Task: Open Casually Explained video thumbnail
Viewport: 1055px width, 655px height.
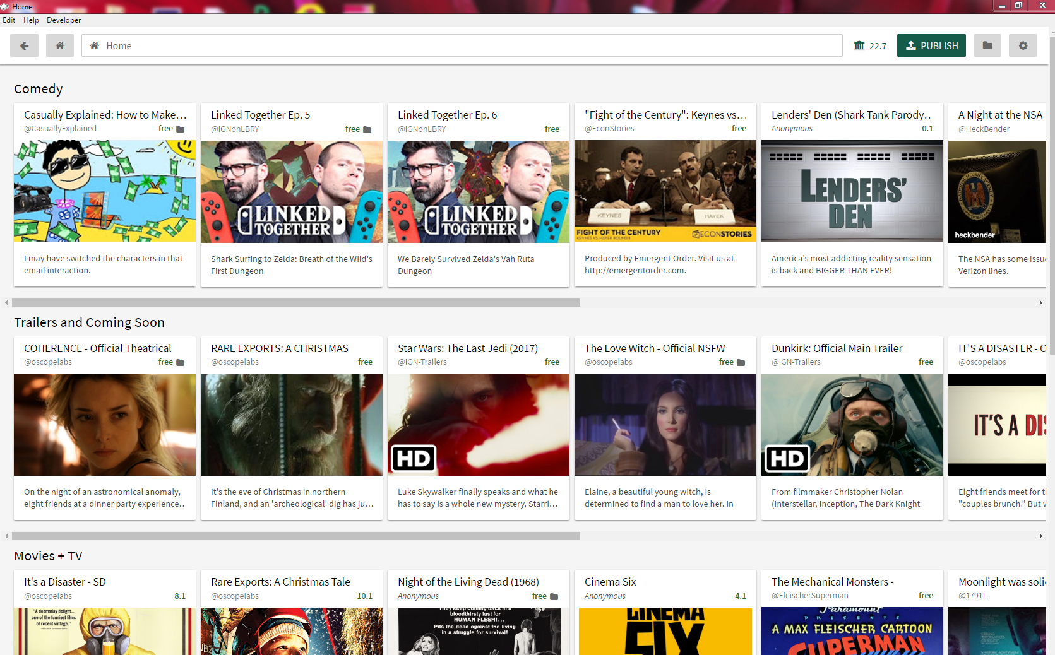Action: coord(105,191)
